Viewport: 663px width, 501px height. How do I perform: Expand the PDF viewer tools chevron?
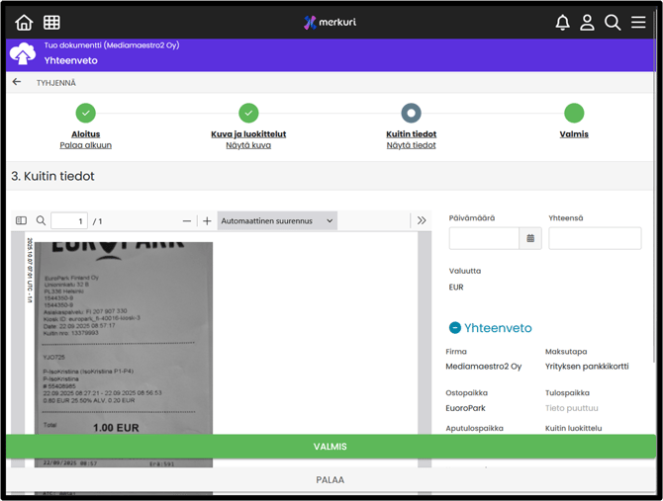[422, 221]
